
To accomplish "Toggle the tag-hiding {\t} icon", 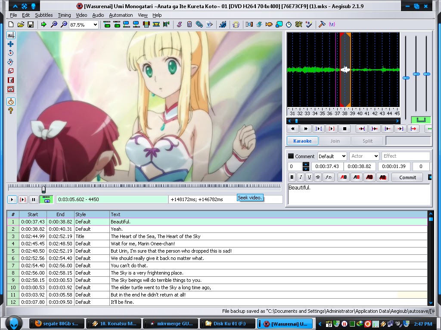I will (x=332, y=24).
